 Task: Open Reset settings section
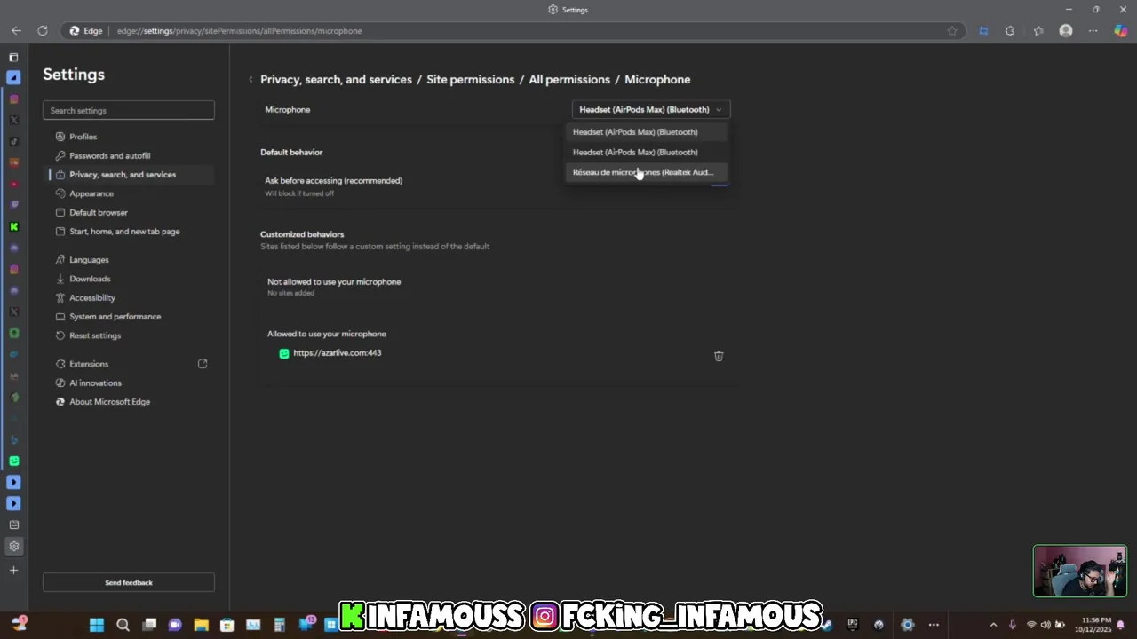pyautogui.click(x=95, y=335)
